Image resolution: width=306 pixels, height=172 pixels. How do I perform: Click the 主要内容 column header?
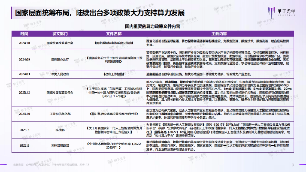pyautogui.click(x=219, y=33)
